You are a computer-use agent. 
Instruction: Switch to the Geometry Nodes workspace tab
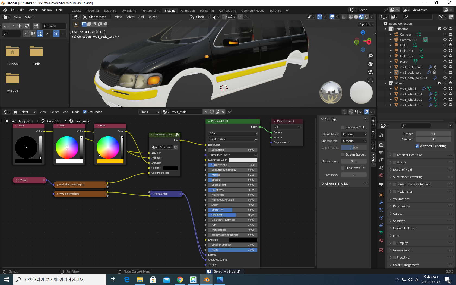[252, 11]
